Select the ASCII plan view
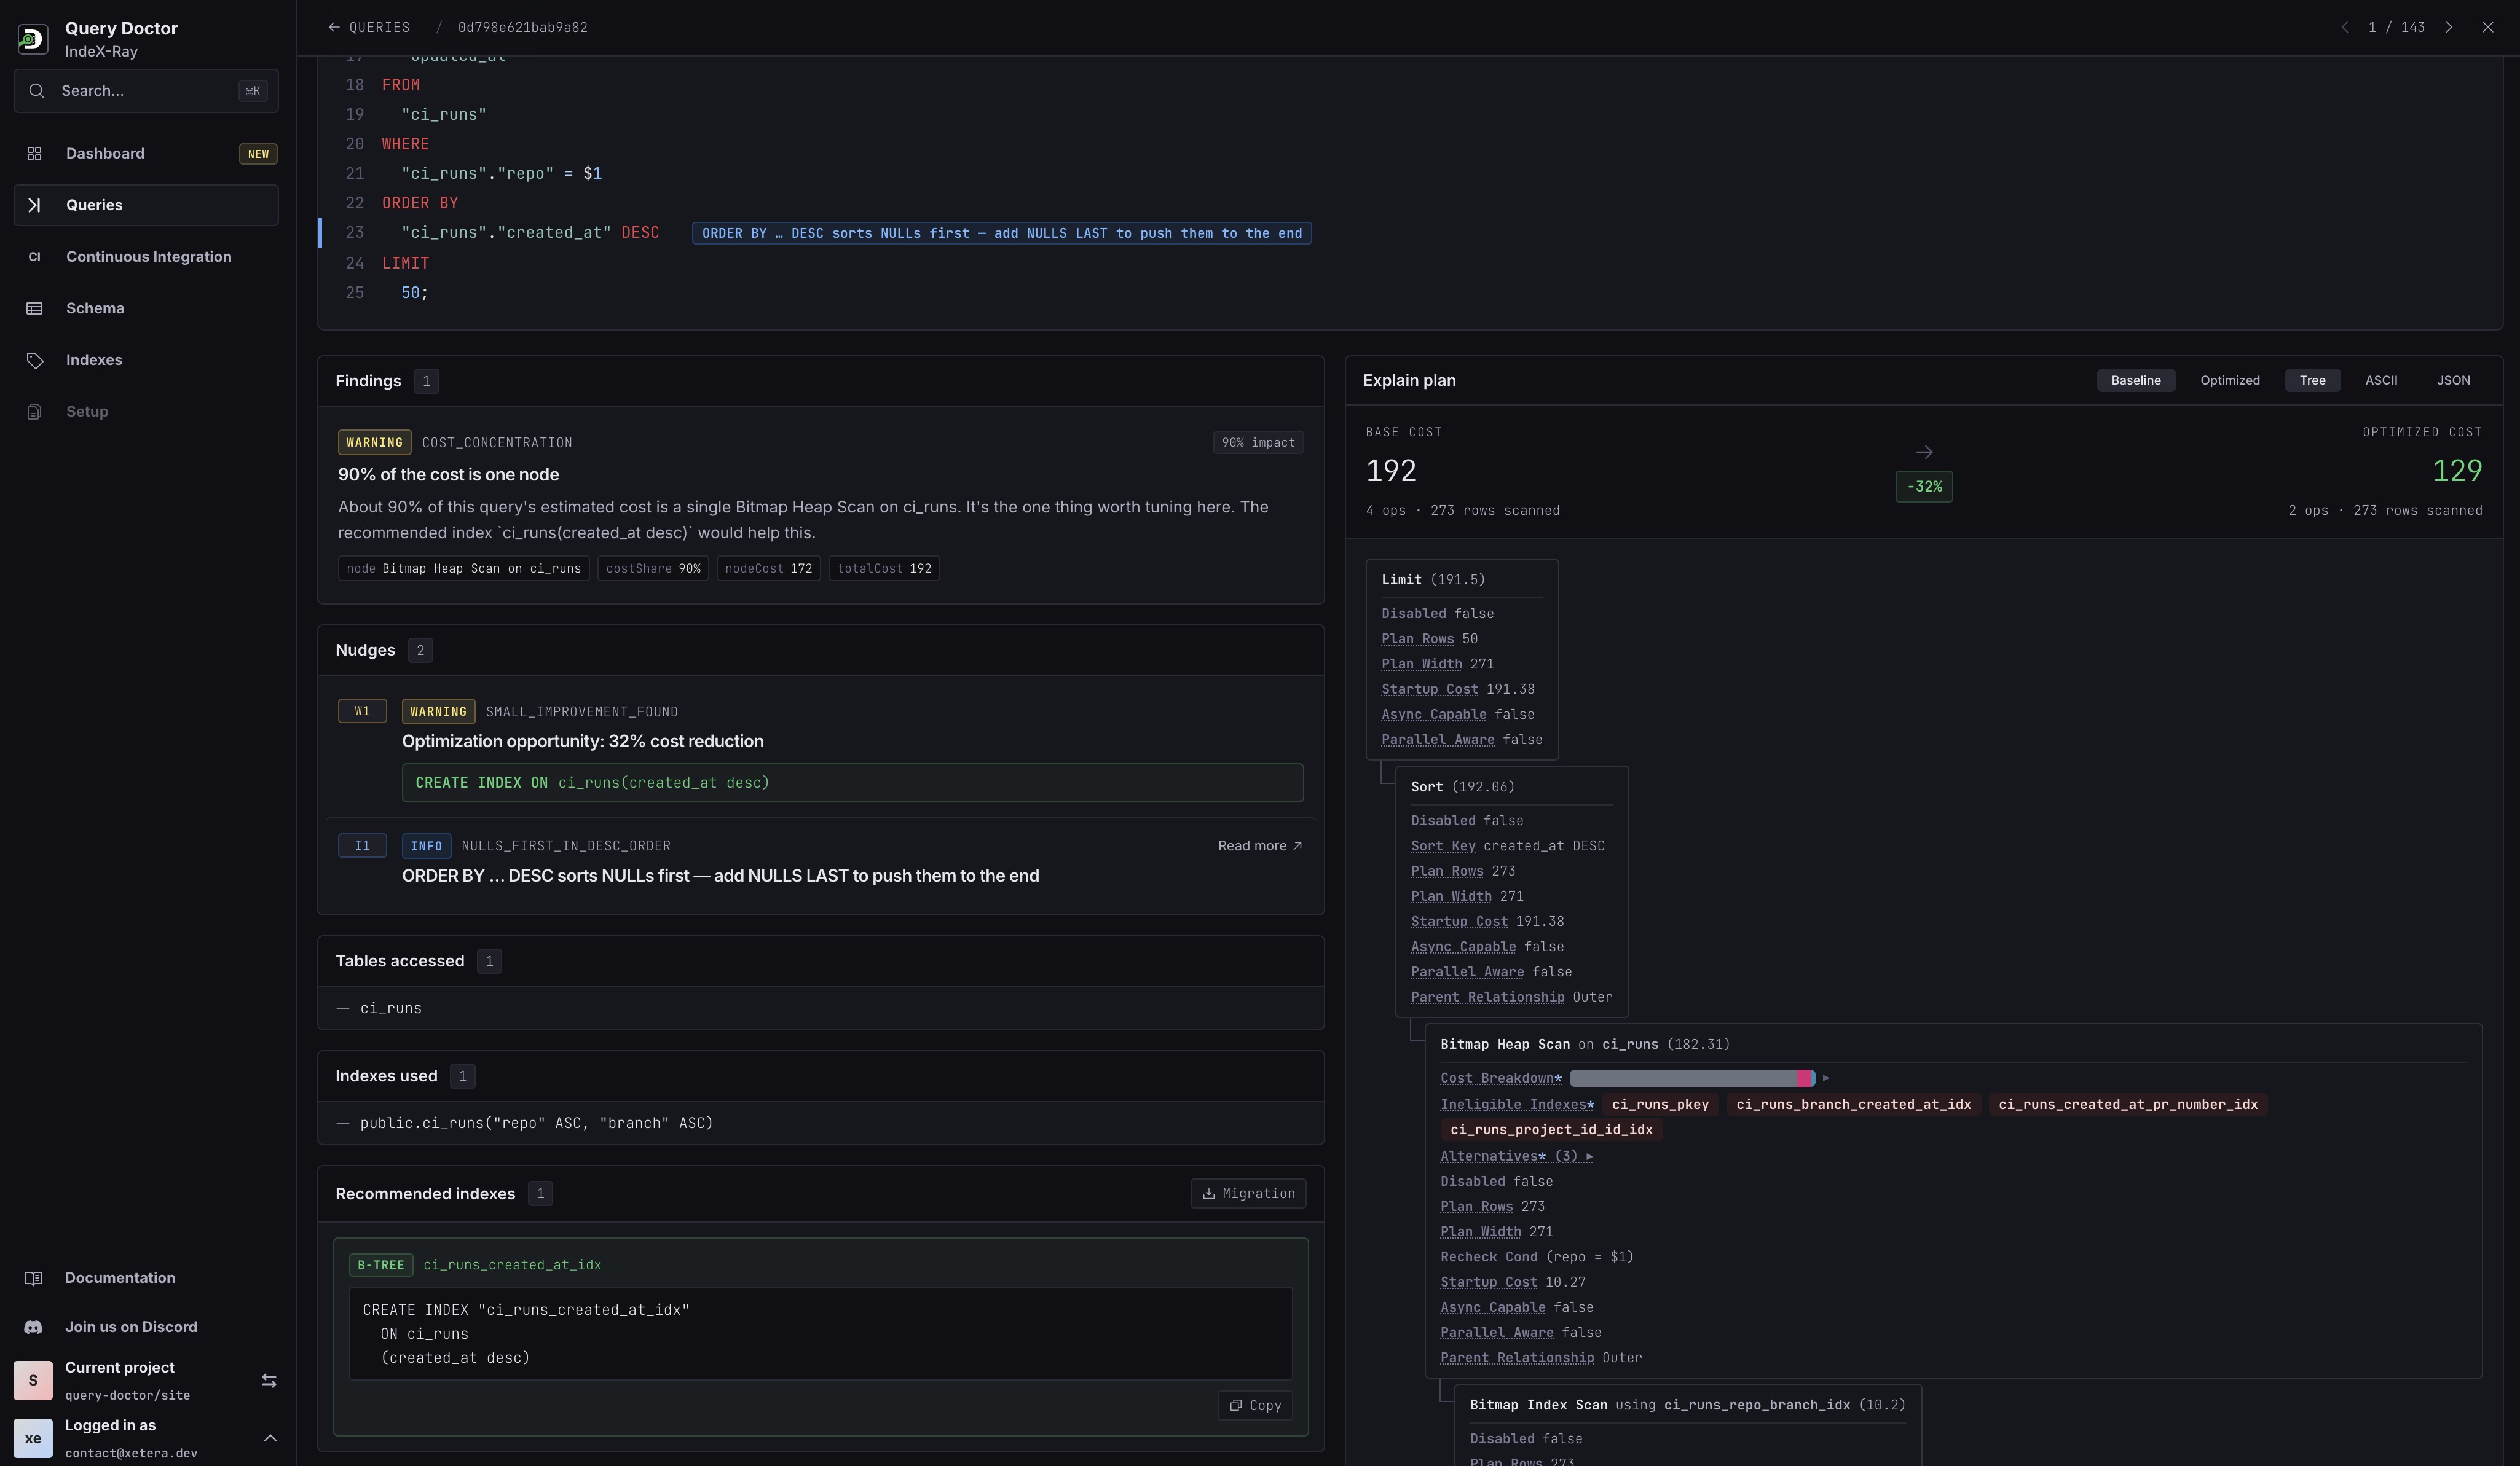The width and height of the screenshot is (2520, 1466). [2380, 381]
